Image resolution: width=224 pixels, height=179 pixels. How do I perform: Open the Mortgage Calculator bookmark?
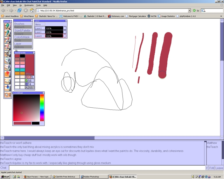click(136, 16)
